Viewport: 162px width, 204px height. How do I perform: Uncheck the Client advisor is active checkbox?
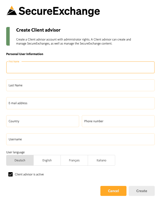pyautogui.click(x=10, y=174)
